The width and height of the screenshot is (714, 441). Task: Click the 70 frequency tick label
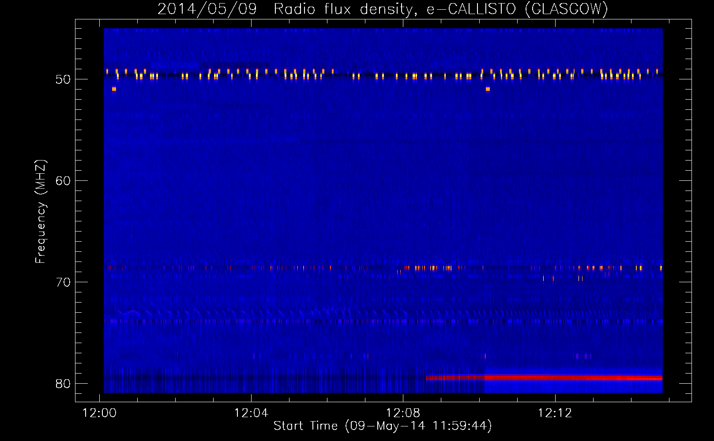[x=63, y=282]
